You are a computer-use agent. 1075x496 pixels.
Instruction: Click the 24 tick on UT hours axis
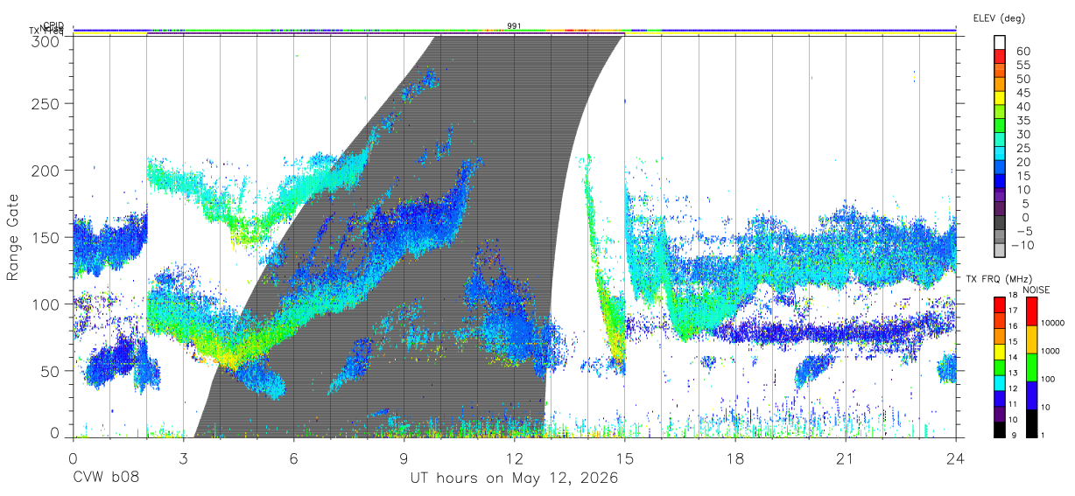pos(955,458)
